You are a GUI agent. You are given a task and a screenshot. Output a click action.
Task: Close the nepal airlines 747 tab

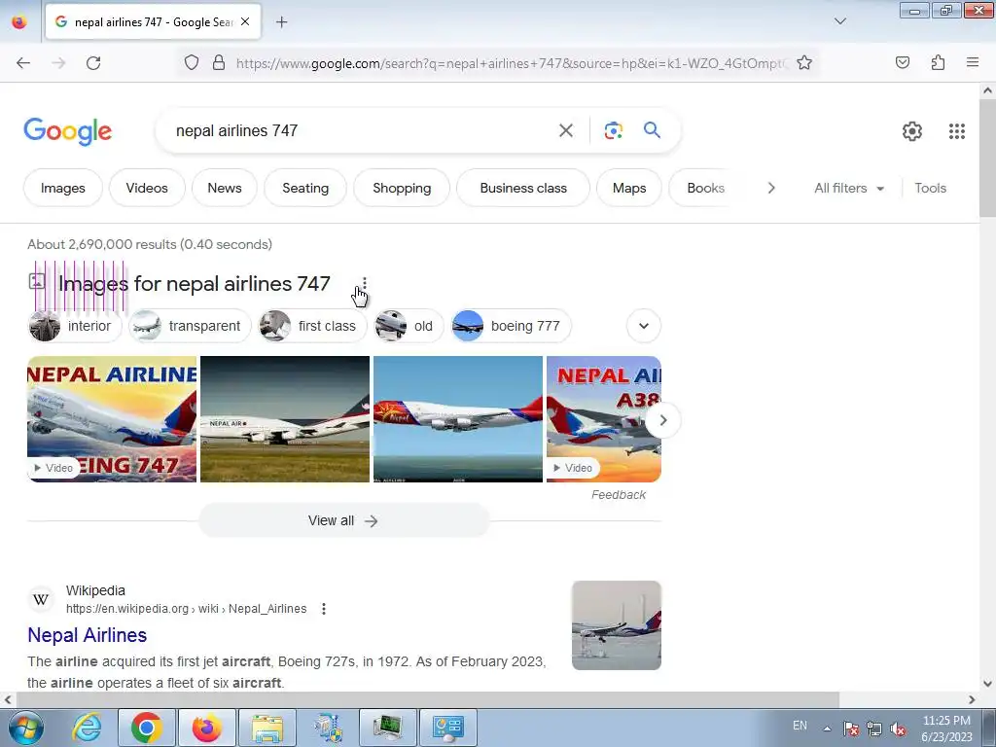[x=245, y=21]
